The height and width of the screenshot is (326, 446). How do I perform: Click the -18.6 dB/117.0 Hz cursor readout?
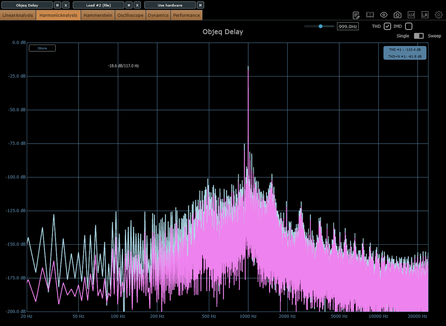tap(123, 66)
